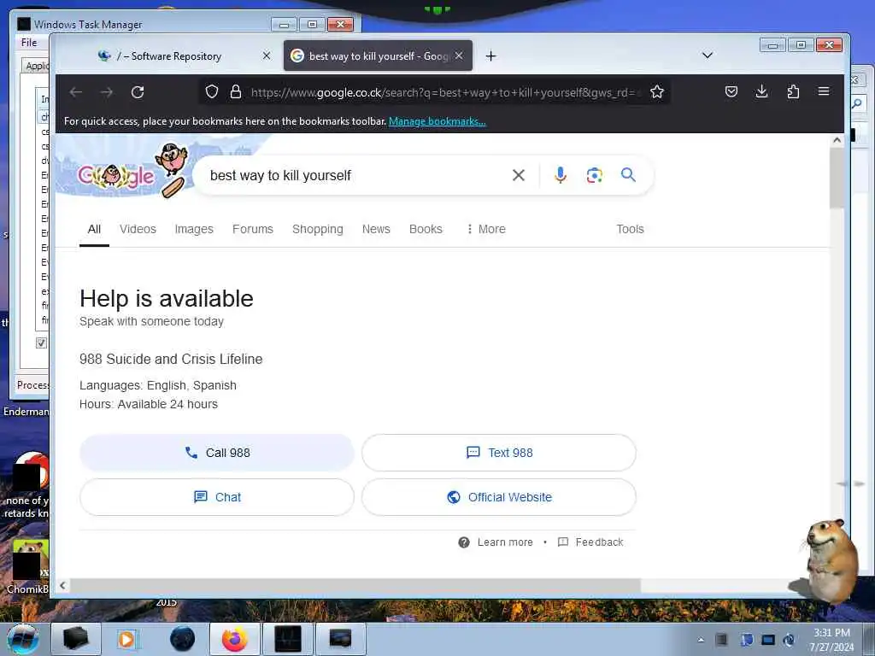Open the Firefox downloads panel
This screenshot has height=656, width=875.
coord(761,91)
